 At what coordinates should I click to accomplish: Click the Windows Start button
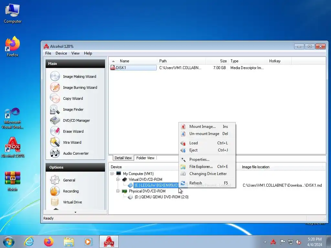[x=9, y=242]
